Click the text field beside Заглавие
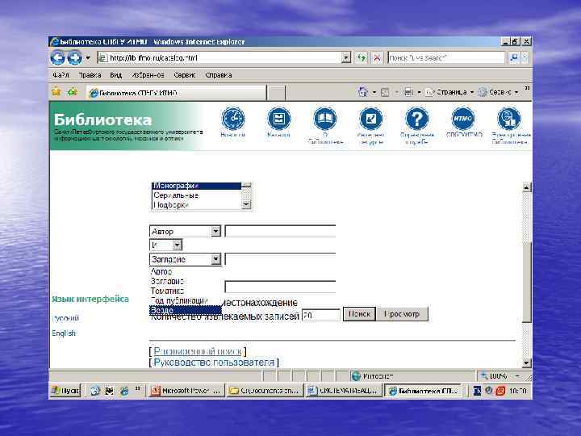The width and height of the screenshot is (581, 436). [280, 259]
